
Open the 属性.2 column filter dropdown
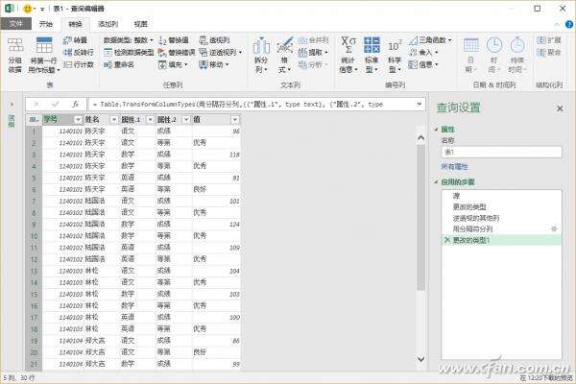click(x=186, y=119)
